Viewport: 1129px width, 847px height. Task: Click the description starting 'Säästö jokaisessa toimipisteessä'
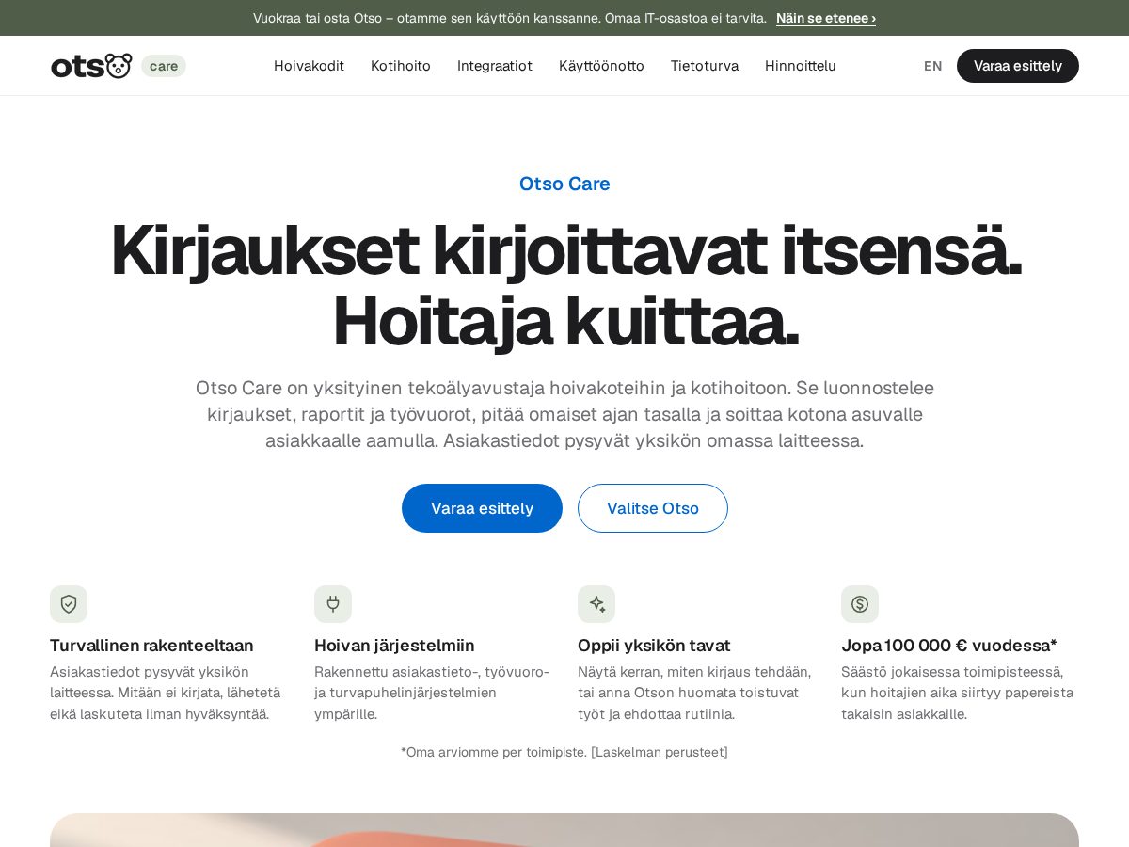(x=957, y=693)
